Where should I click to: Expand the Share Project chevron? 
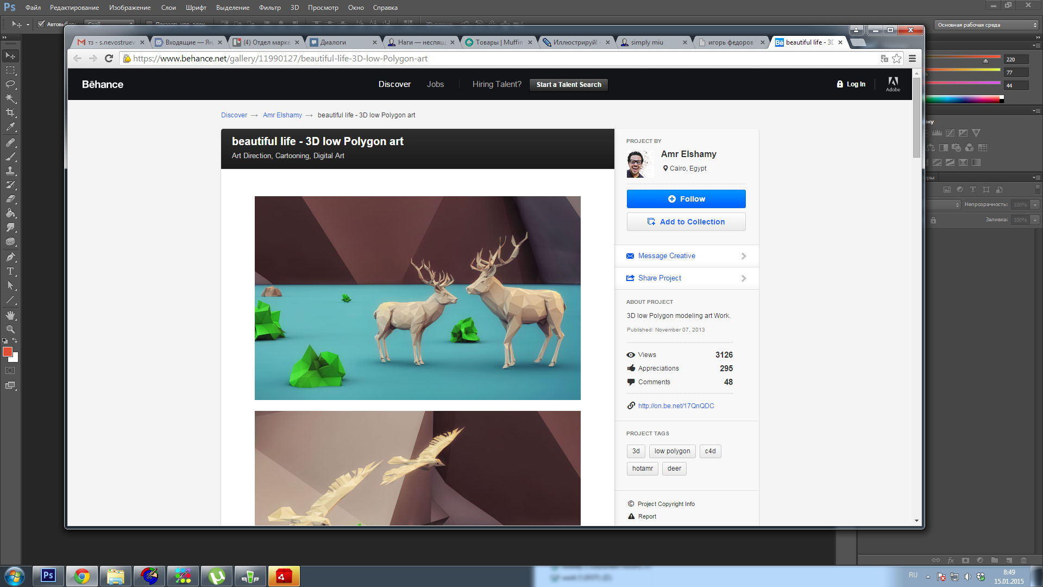[744, 278]
